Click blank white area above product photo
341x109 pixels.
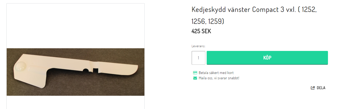pyautogui.click(x=76, y=26)
